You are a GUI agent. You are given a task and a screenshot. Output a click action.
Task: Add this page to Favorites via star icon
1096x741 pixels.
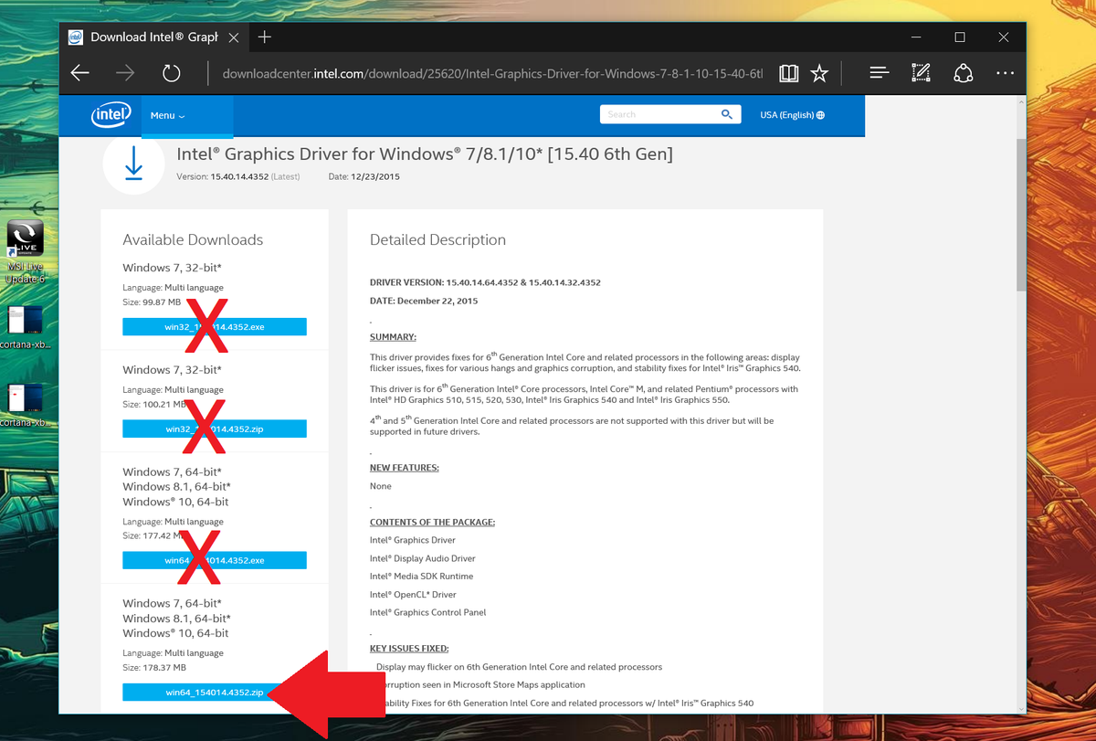[x=819, y=73]
